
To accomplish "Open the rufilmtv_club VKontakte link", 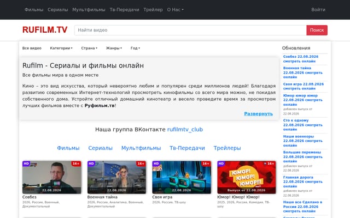I will click(x=185, y=130).
